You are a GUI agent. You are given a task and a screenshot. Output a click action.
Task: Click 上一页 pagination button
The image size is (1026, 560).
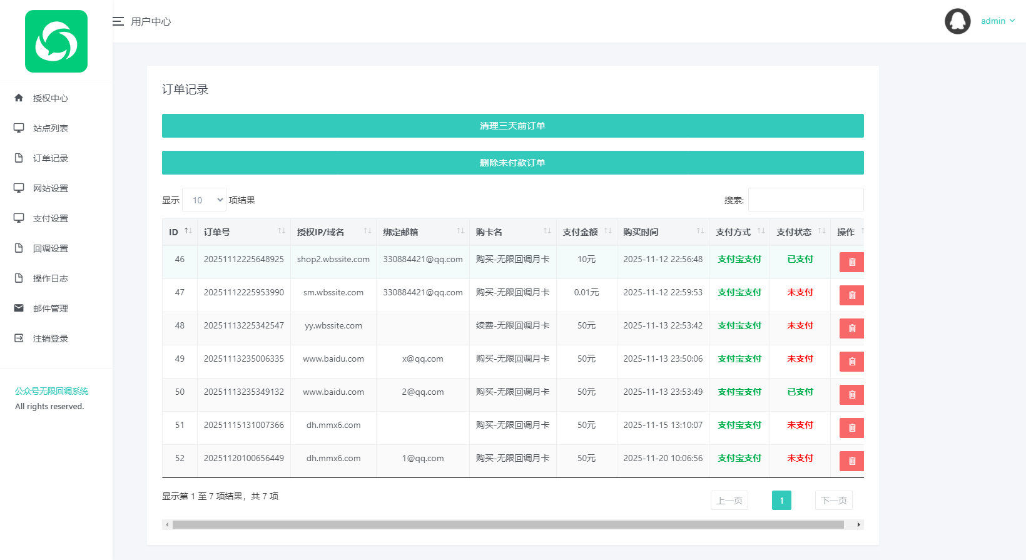[729, 501]
